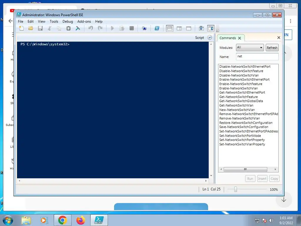Screen dimensions: 301x226
Task: Start PowerShell.exe from the blue console icon
Action: point(157,29)
